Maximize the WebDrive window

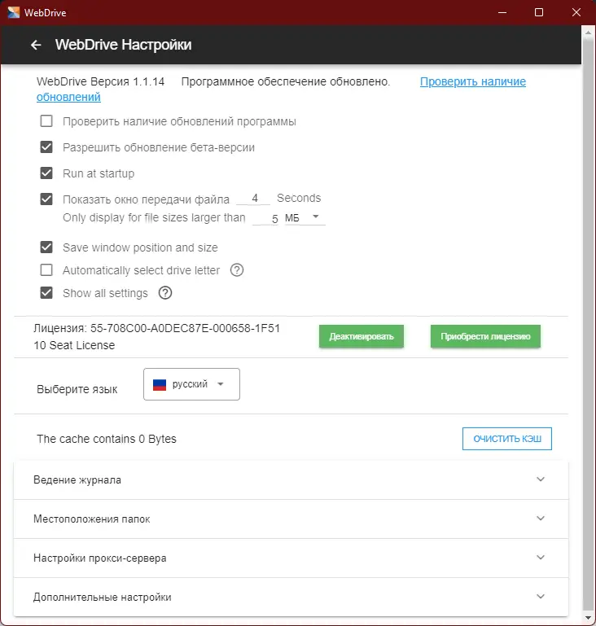coord(539,12)
